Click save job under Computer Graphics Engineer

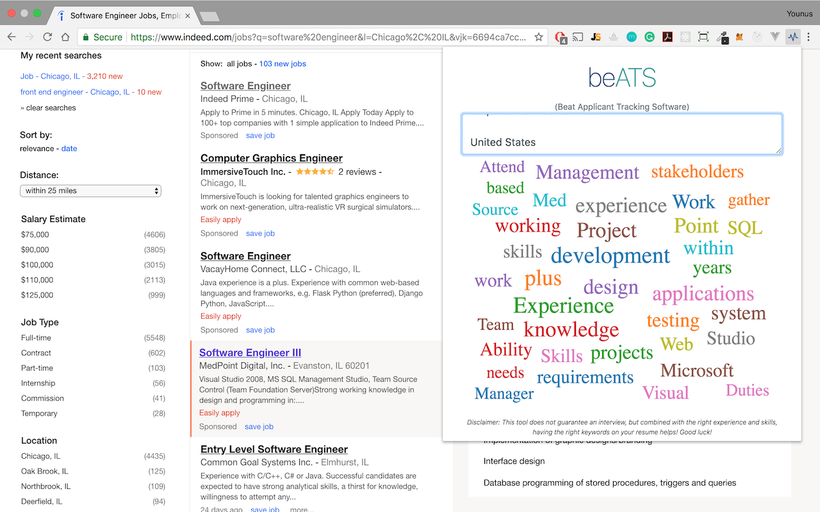pos(260,234)
